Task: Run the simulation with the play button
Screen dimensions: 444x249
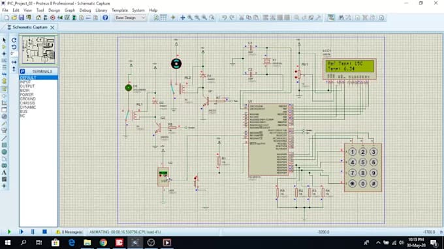Action: tap(9, 232)
